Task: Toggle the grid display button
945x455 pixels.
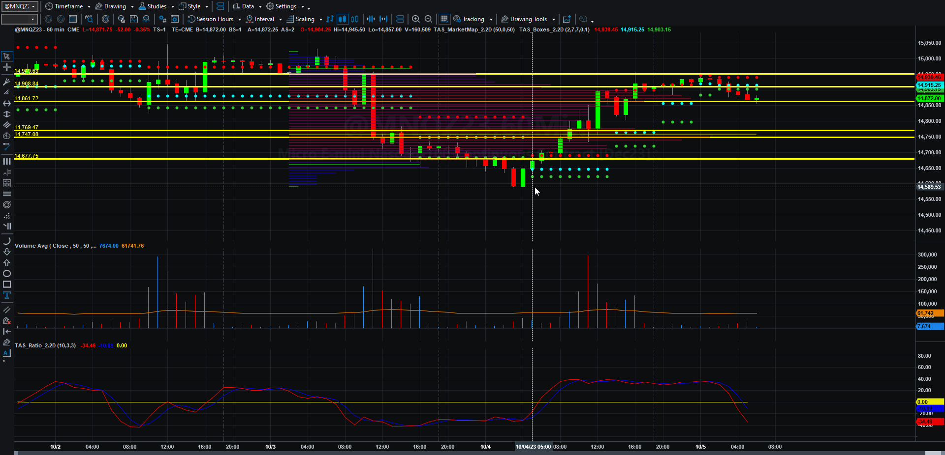Action: pos(444,19)
